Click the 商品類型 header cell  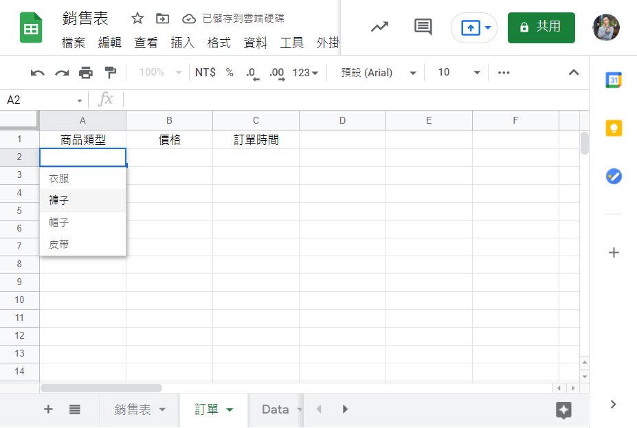(x=83, y=139)
